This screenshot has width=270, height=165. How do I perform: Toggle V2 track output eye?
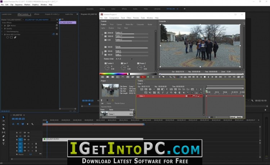[x=28, y=136]
